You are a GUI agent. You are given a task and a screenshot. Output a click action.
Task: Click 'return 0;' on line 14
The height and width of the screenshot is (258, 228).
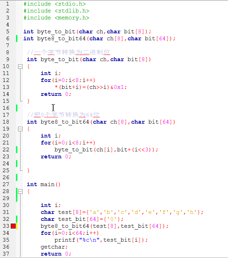point(56,94)
